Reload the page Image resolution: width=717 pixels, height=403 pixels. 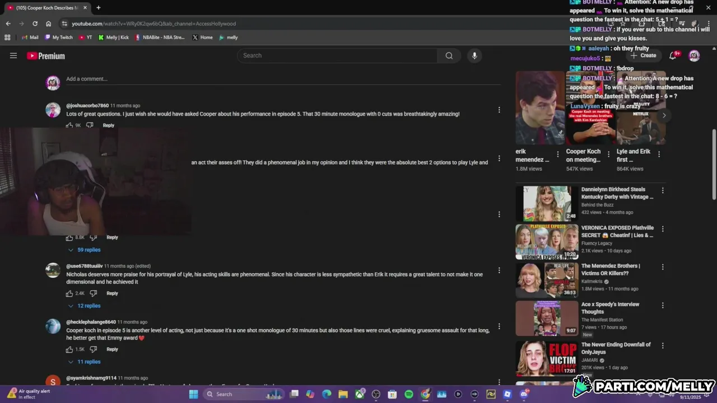(x=35, y=24)
